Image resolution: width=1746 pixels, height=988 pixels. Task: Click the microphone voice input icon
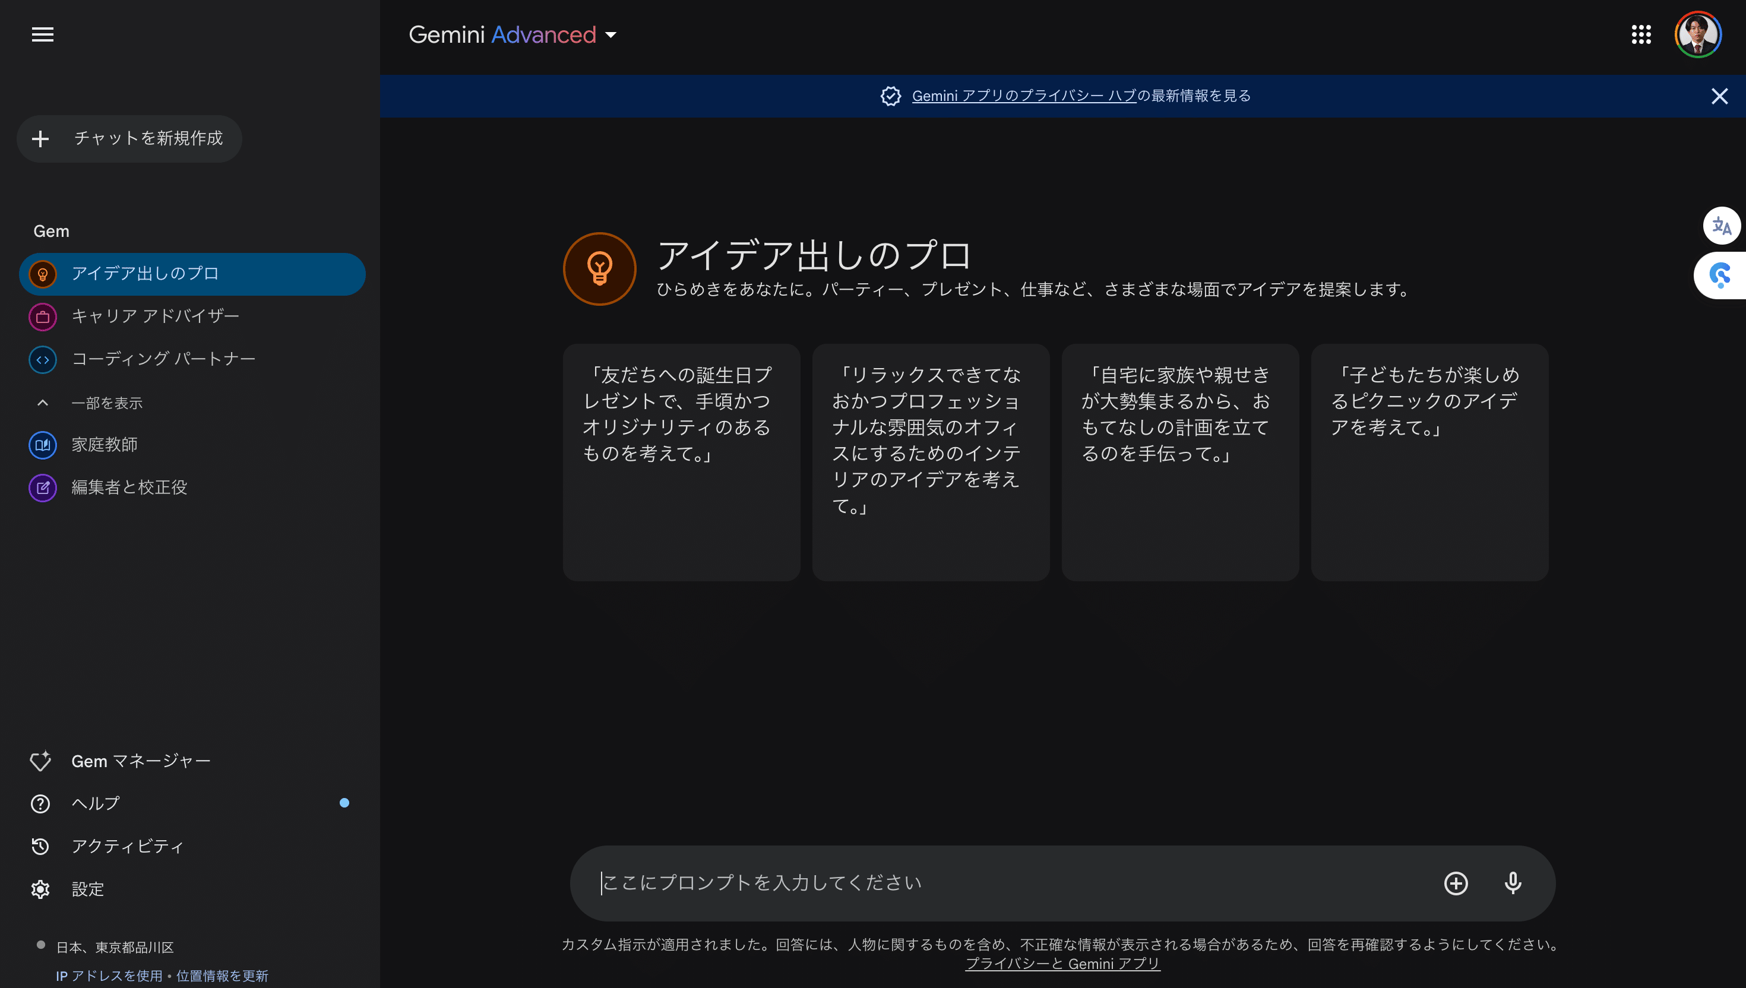tap(1512, 882)
